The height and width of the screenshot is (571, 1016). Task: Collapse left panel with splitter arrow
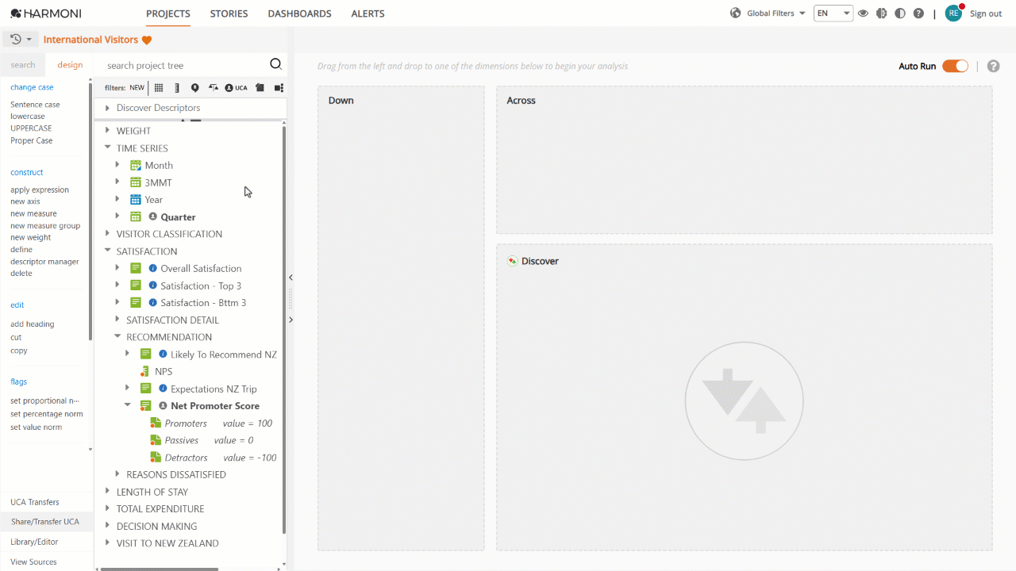[291, 278]
